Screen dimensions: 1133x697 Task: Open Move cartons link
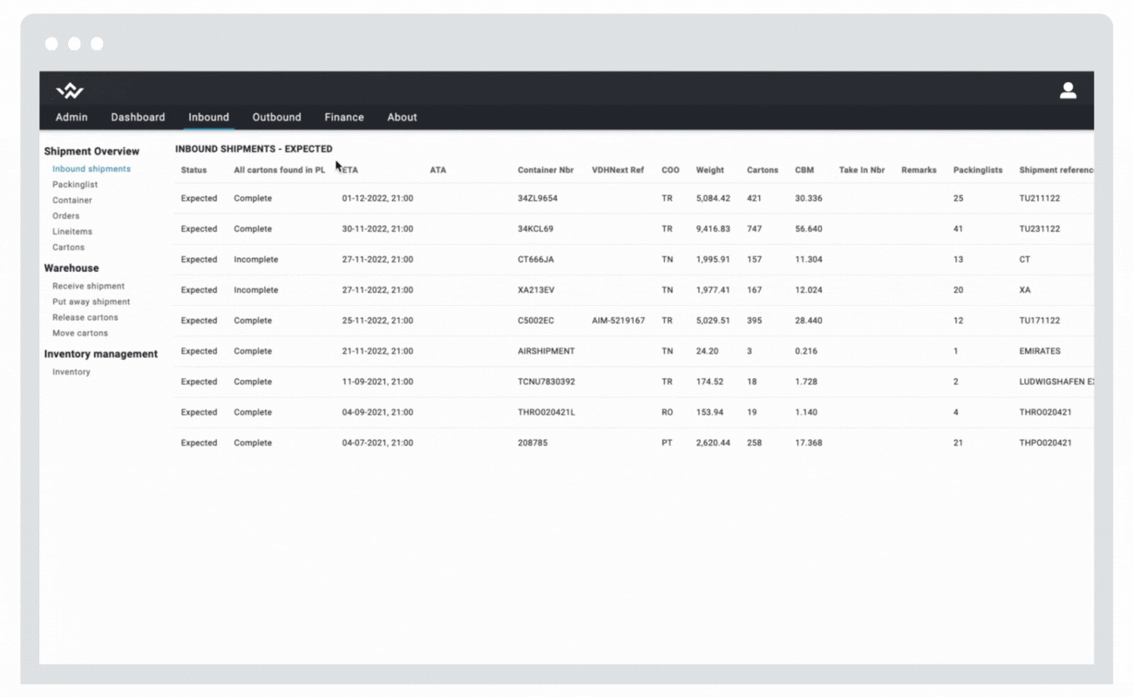click(x=80, y=333)
